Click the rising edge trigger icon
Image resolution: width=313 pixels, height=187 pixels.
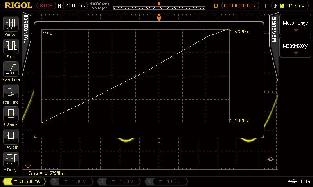[x=276, y=6]
